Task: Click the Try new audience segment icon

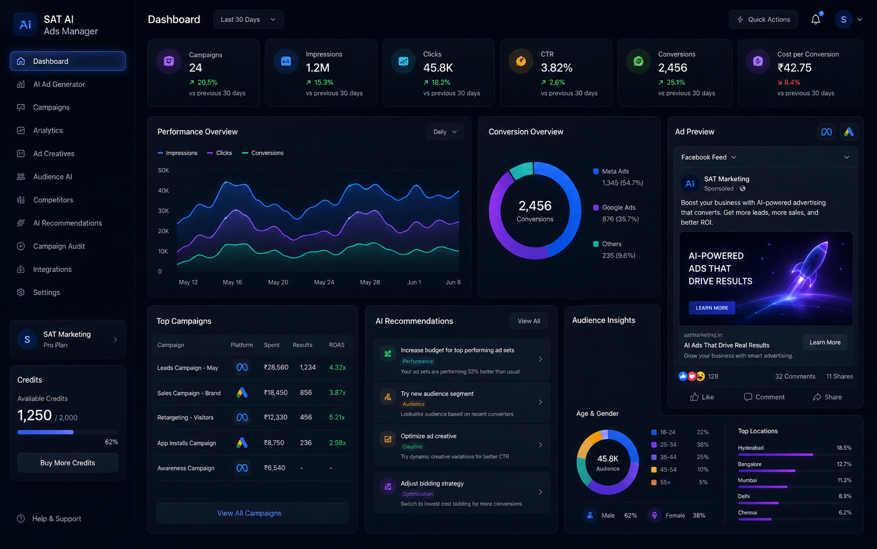Action: (388, 396)
